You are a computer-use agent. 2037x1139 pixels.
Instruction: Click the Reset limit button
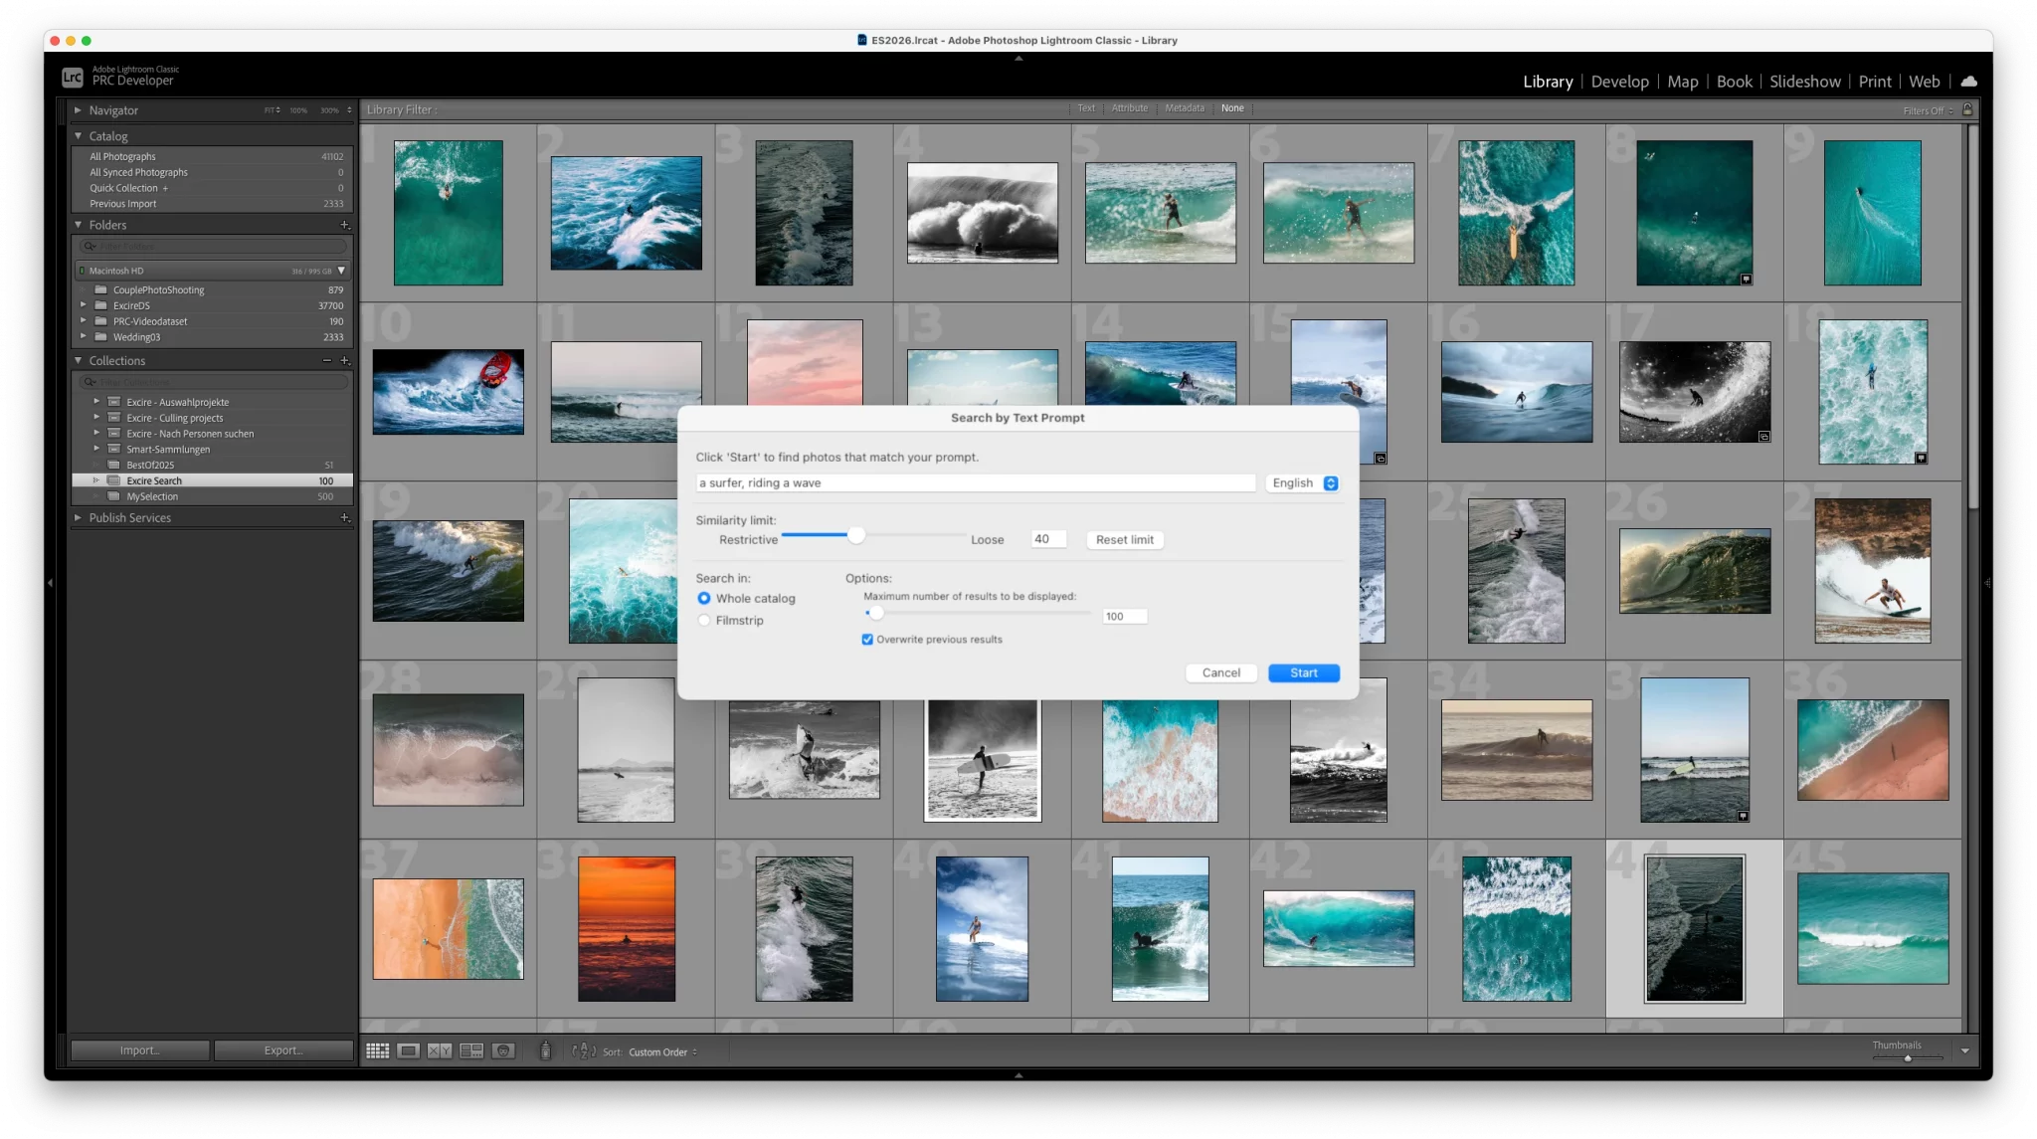(1124, 540)
